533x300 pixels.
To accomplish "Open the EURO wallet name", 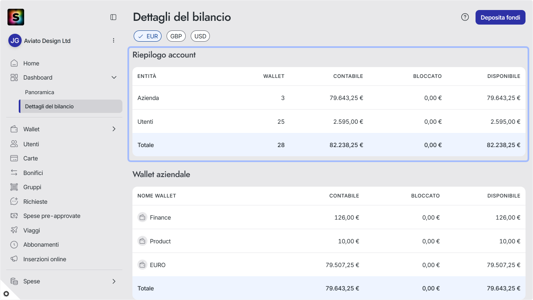I will pos(158,265).
